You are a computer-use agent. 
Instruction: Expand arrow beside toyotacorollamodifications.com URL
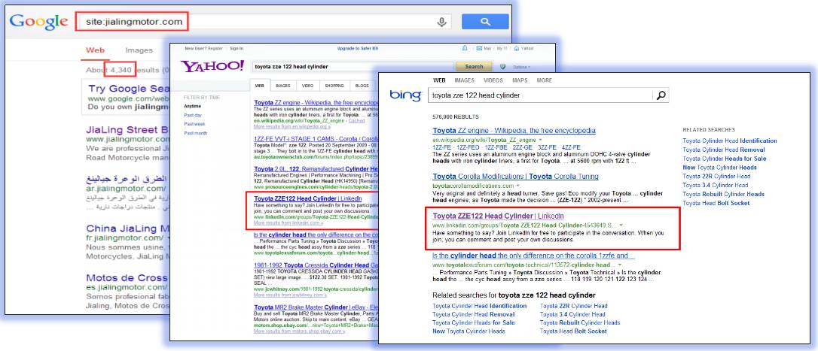tap(518, 186)
